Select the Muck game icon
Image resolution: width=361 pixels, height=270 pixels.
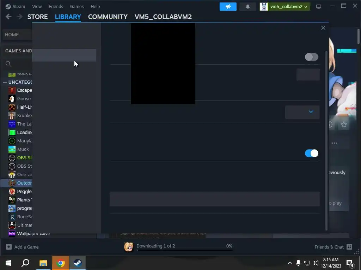(x=12, y=149)
